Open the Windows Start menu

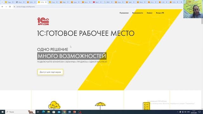[x=3, y=112]
